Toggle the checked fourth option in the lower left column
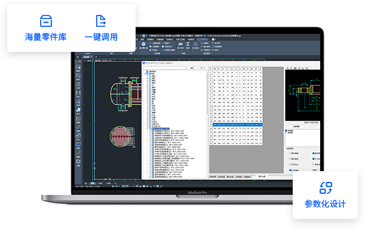Screen dimensions: 365x229 [x=290, y=170]
